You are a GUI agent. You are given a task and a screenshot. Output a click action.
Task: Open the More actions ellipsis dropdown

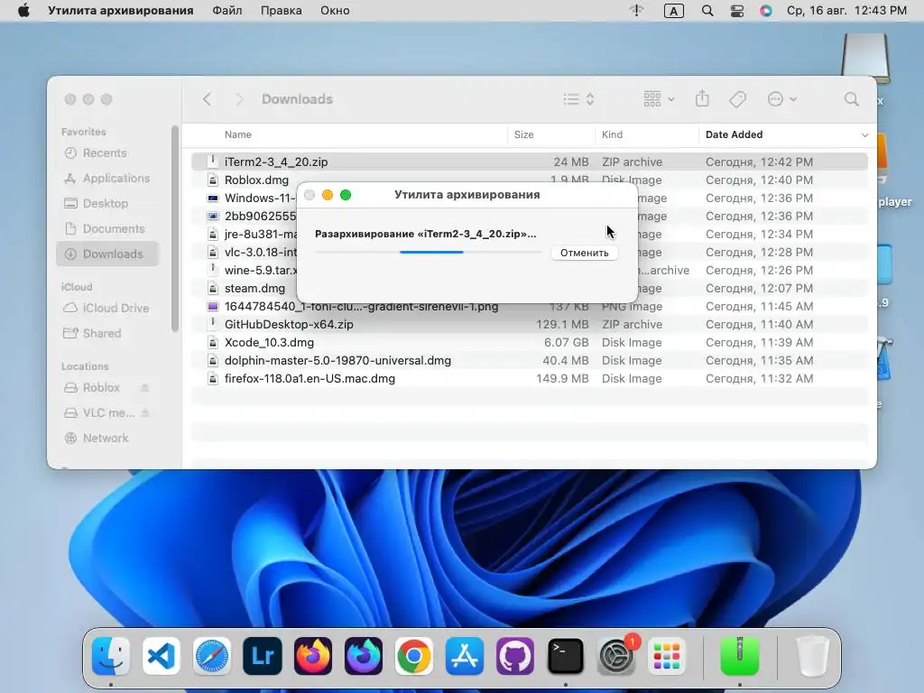[x=782, y=99]
